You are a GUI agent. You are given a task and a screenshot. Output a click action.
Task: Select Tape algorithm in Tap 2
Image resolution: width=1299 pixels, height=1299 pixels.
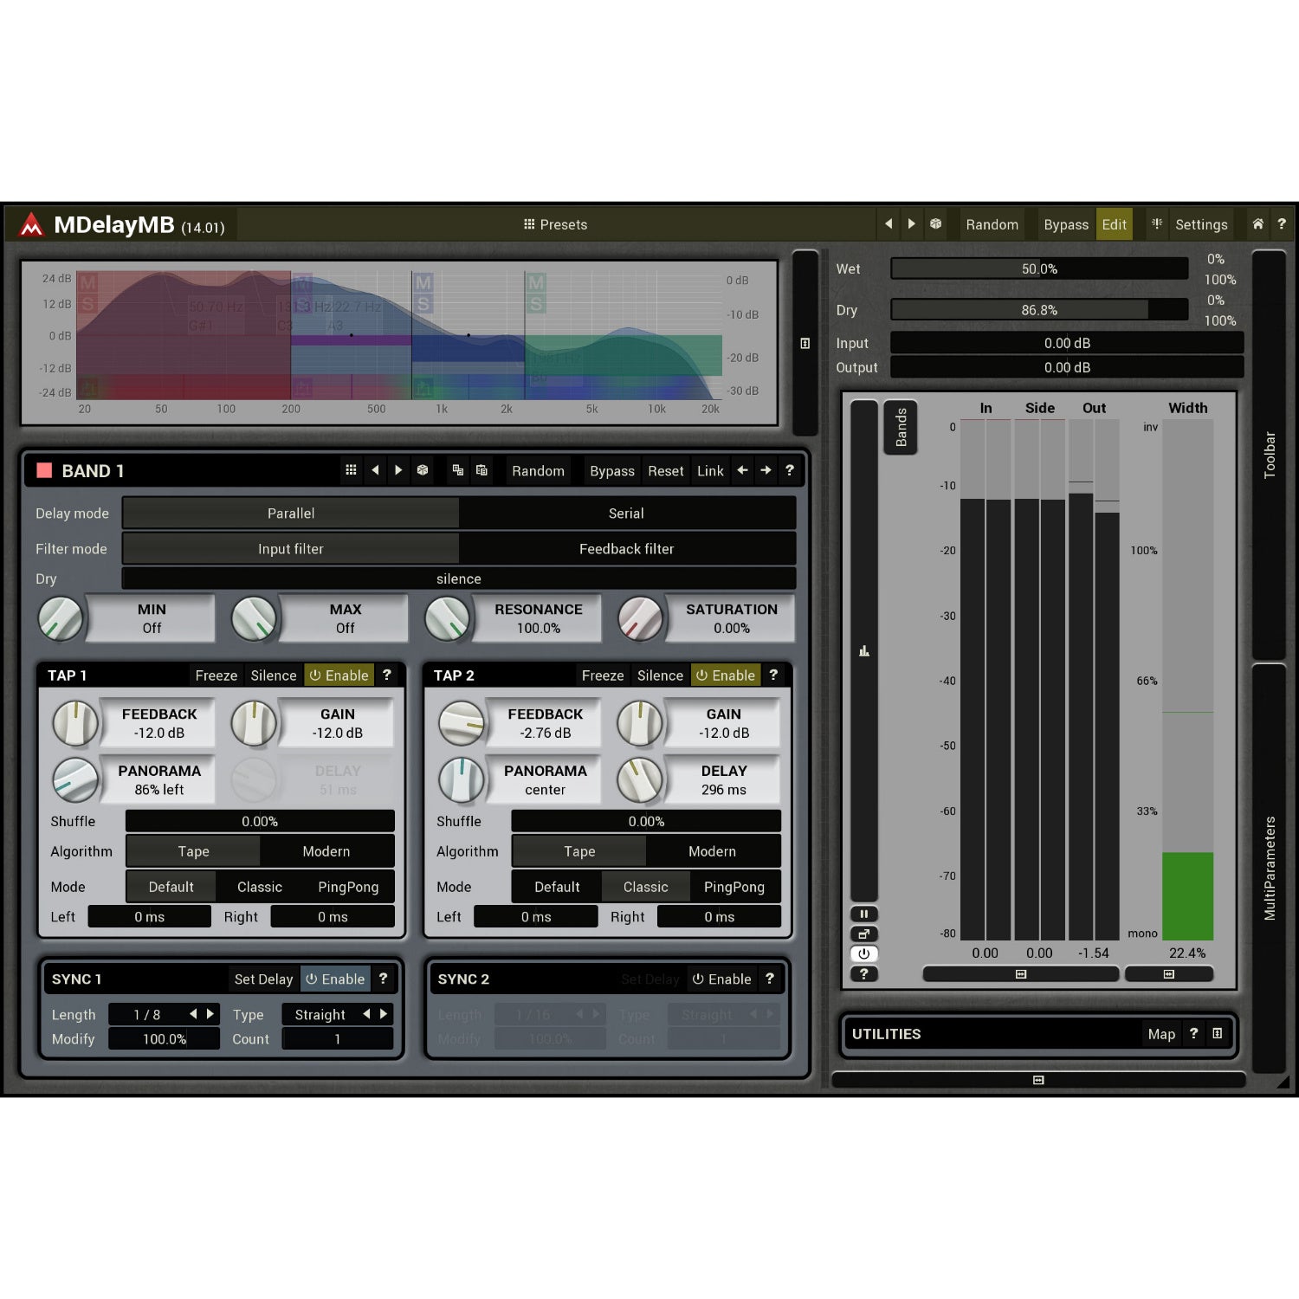coord(579,851)
